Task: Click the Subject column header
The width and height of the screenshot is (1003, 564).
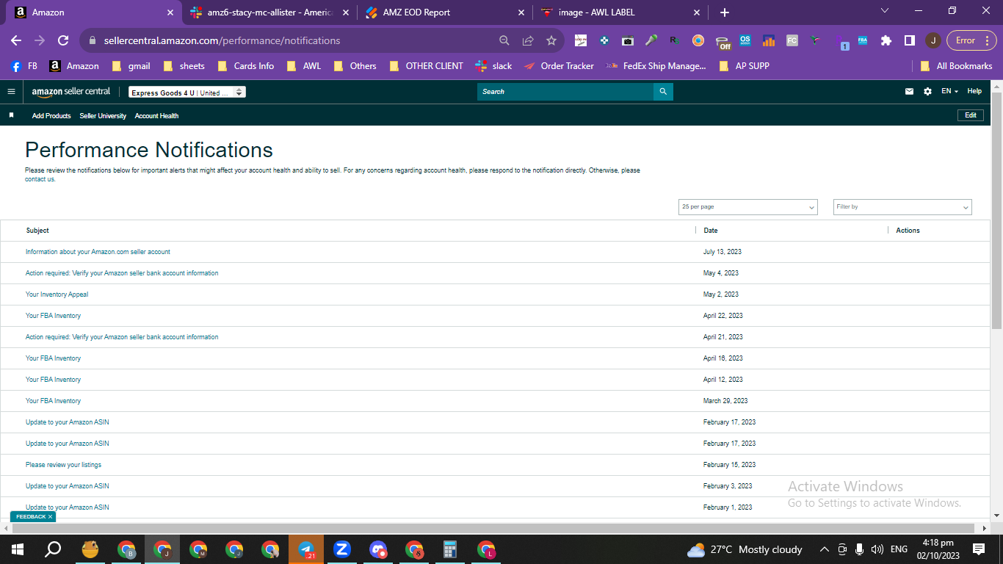Action: pos(37,231)
